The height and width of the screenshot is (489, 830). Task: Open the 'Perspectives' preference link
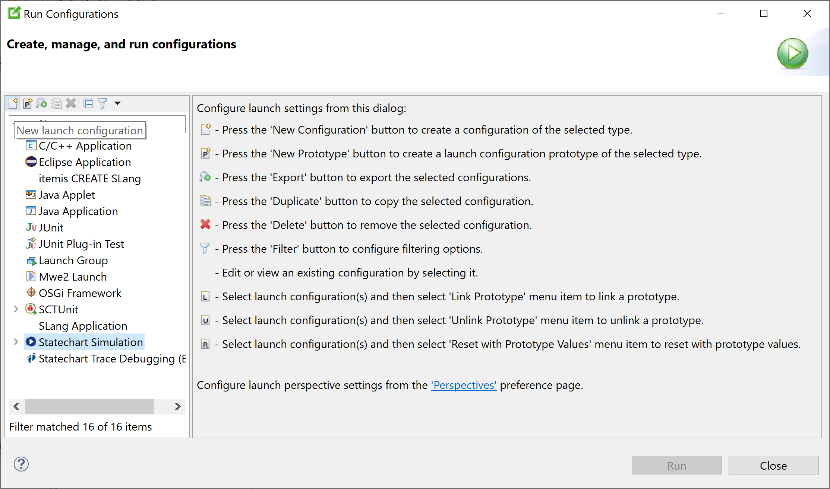tap(464, 385)
